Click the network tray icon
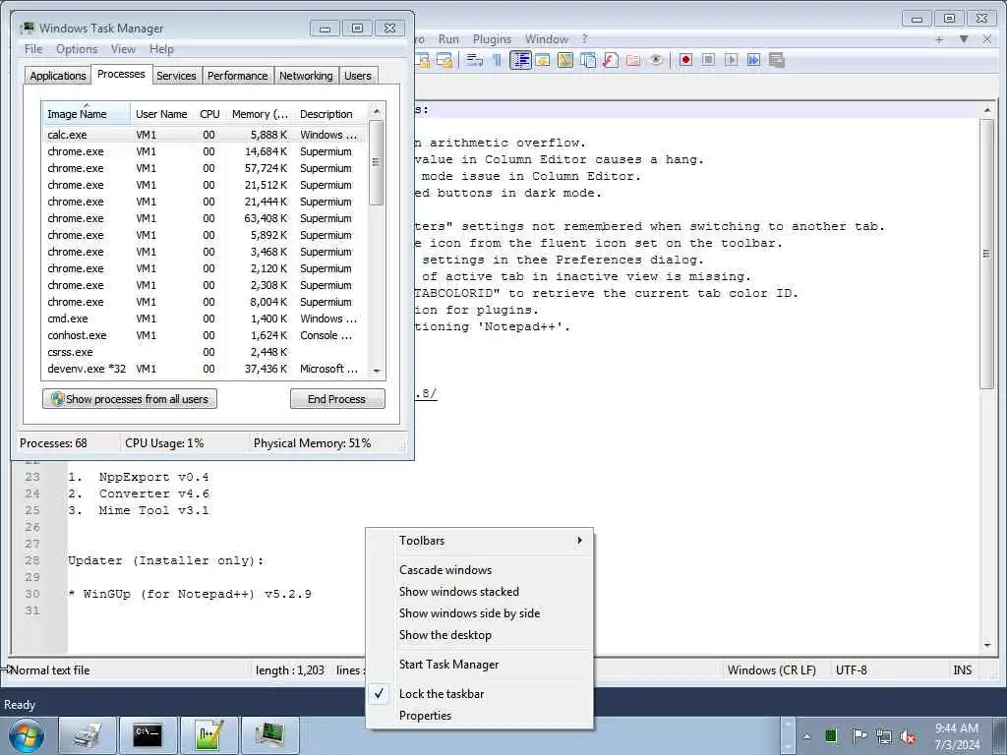Screen dimensions: 1007x755 pos(884,736)
